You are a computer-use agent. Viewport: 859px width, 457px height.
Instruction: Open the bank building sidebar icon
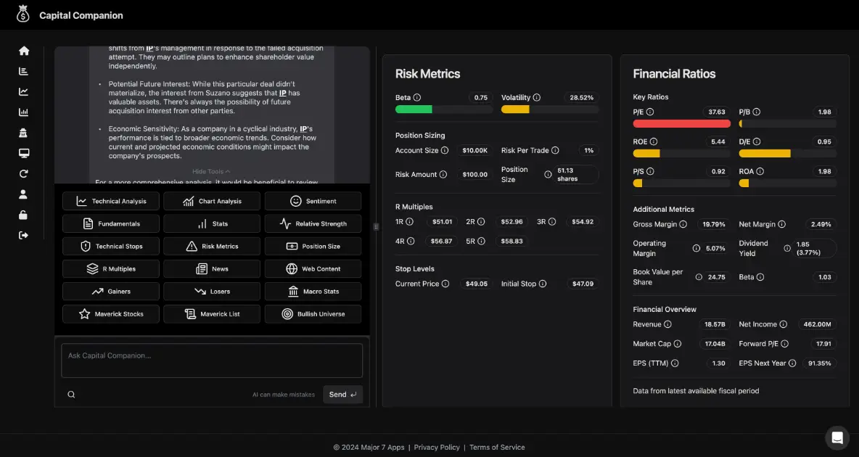coord(24,133)
